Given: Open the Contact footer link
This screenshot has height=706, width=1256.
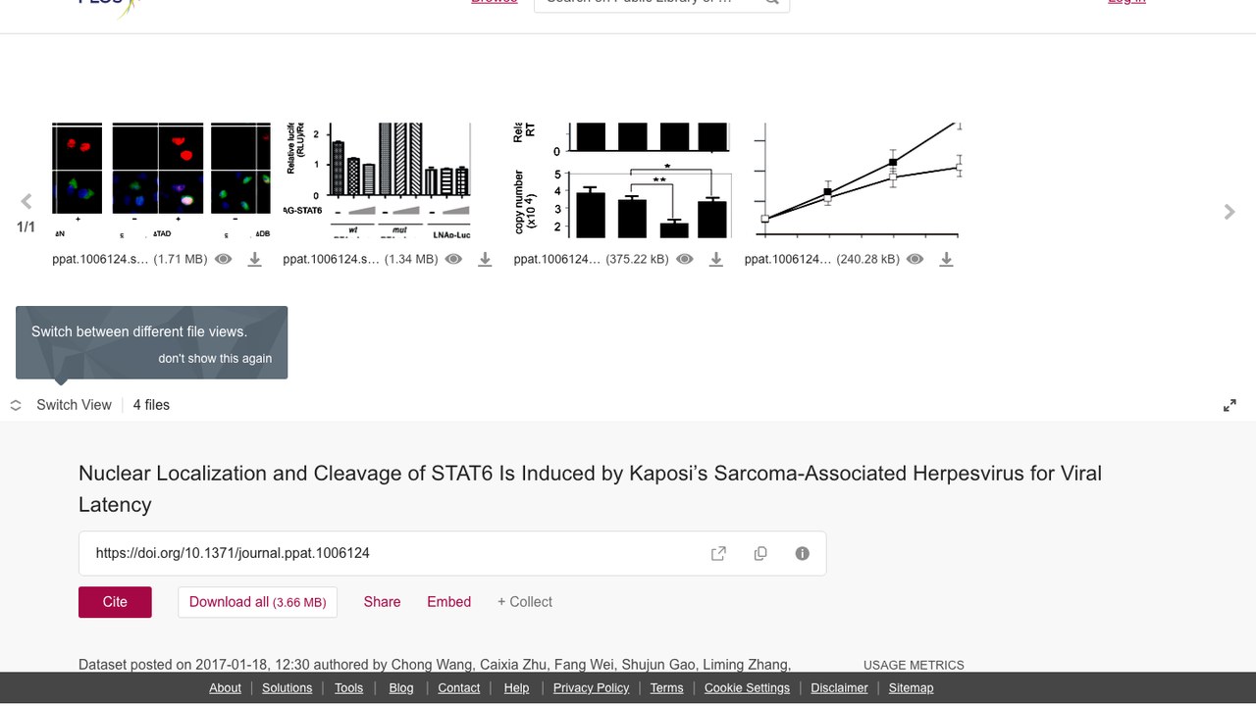Looking at the screenshot, I should point(459,688).
